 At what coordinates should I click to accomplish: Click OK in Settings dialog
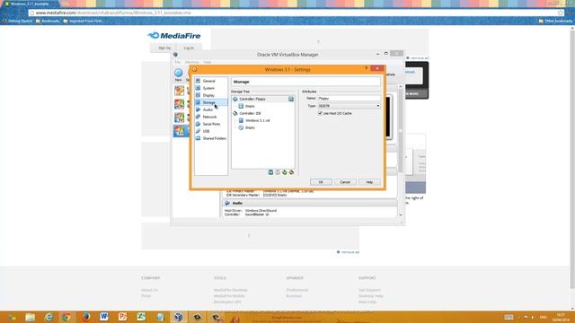[x=321, y=182]
